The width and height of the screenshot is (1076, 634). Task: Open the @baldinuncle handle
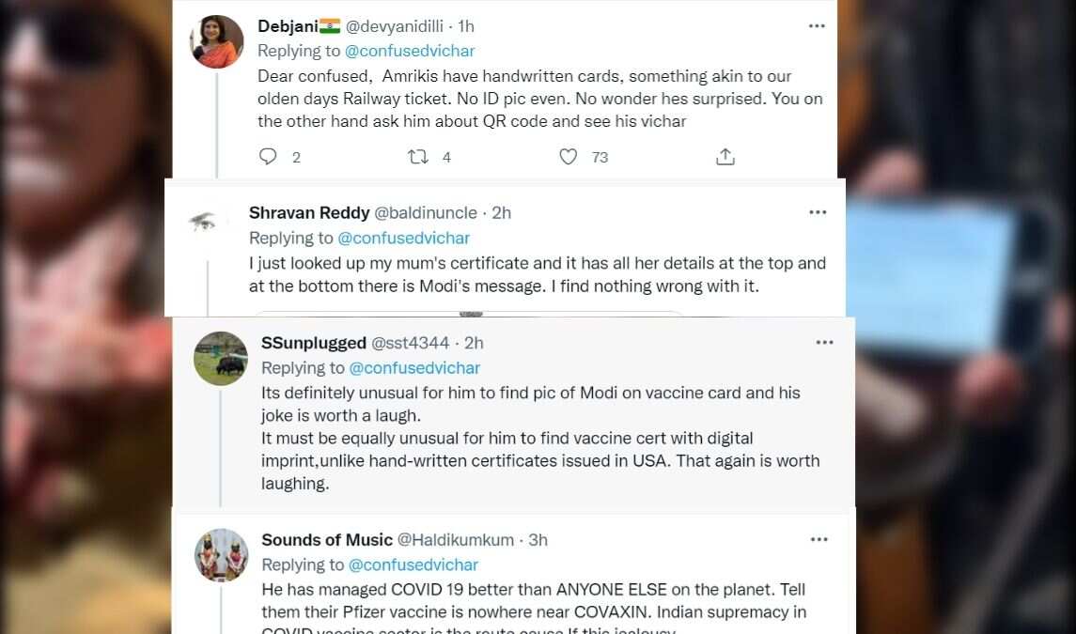click(425, 212)
